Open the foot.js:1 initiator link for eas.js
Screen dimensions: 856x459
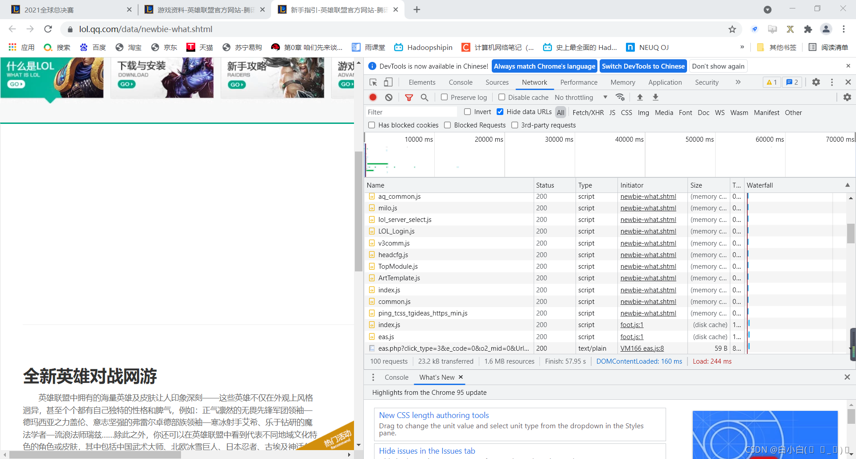click(x=632, y=336)
